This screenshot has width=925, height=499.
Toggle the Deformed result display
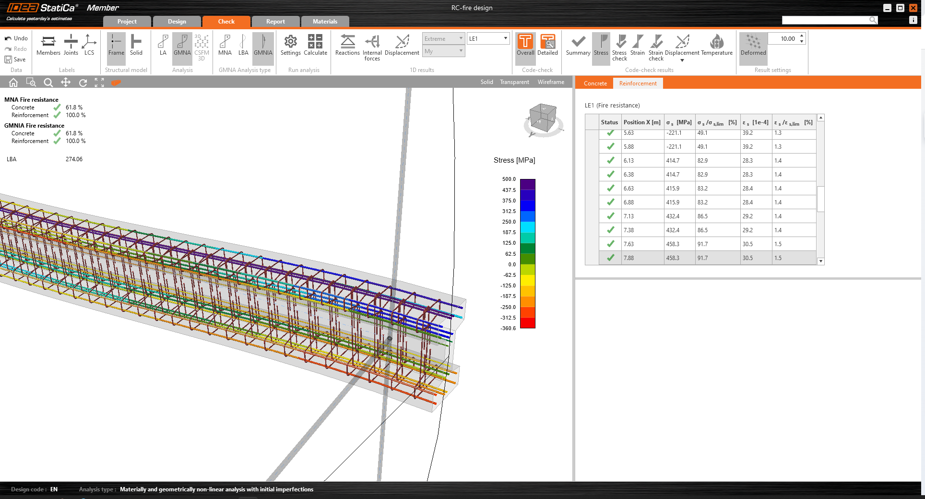[x=753, y=47]
